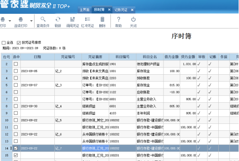This screenshot has width=239, height=161.
Task: Click the 日期 column header
Action: [x=38, y=57]
